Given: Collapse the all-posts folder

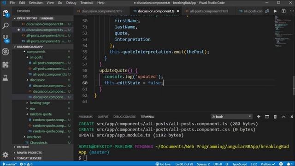Looking at the screenshot, I should (x=36, y=57).
